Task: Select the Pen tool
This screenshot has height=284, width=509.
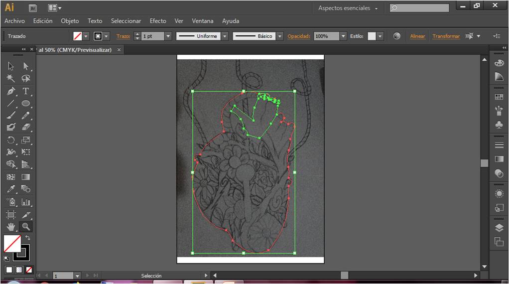Action: (x=11, y=91)
